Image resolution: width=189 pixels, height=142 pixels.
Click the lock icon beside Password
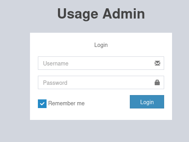[157, 82]
